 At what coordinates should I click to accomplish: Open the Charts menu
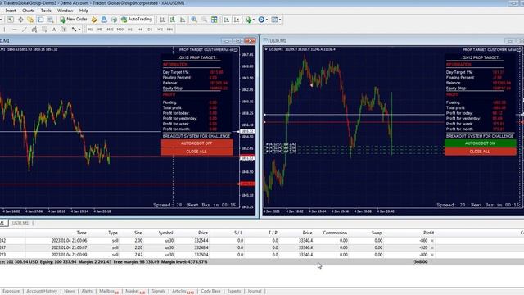point(29,11)
